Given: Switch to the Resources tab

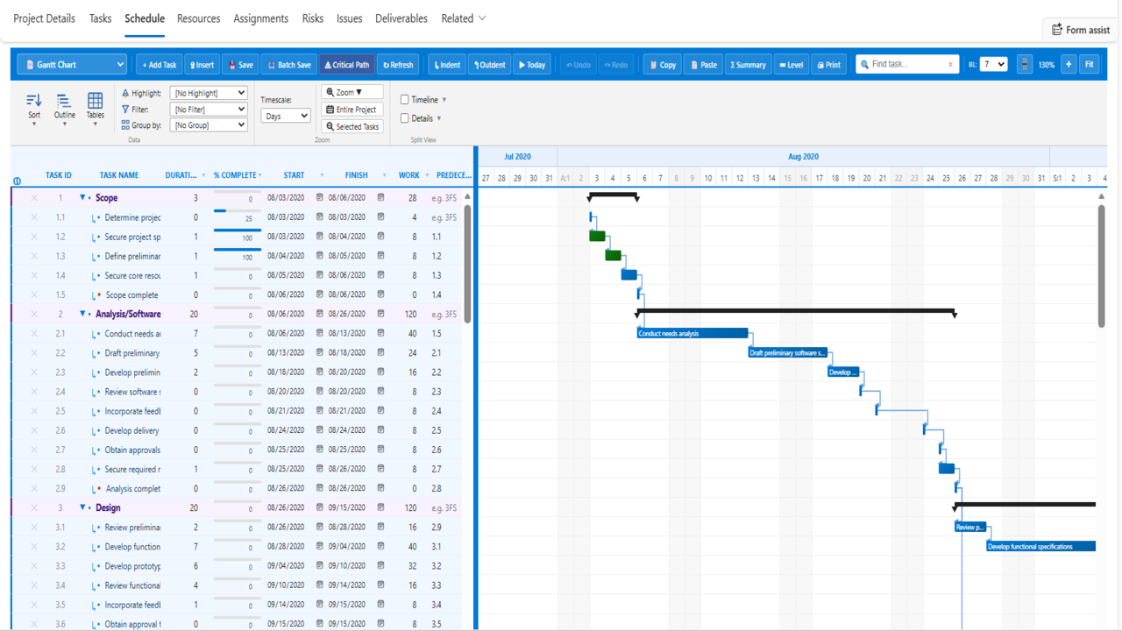Looking at the screenshot, I should click(x=198, y=18).
